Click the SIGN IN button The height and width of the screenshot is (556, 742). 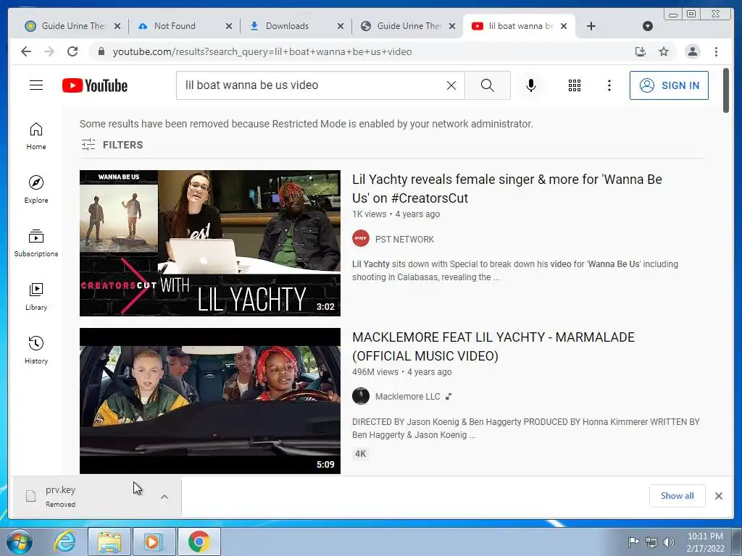[669, 85]
